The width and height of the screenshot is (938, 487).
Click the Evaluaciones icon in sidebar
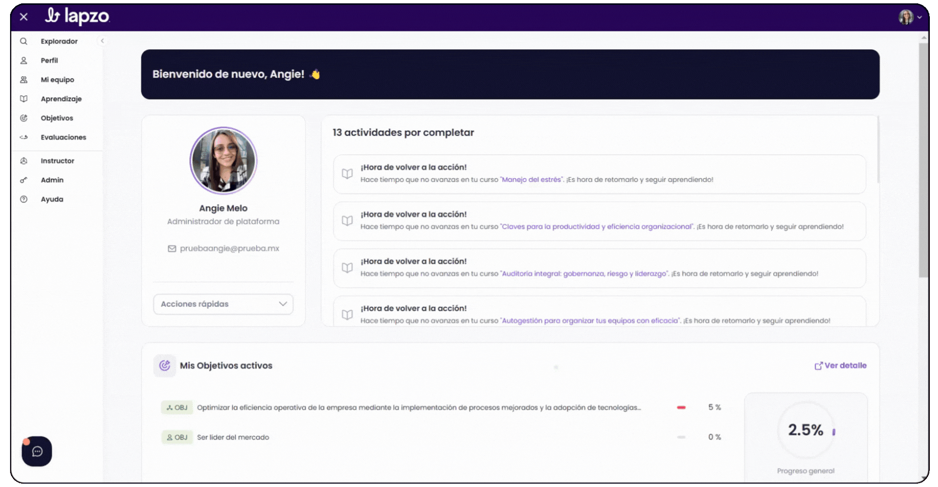pyautogui.click(x=23, y=137)
